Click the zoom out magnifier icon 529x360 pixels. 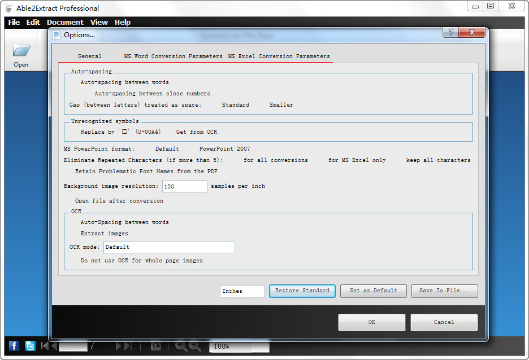(x=194, y=346)
